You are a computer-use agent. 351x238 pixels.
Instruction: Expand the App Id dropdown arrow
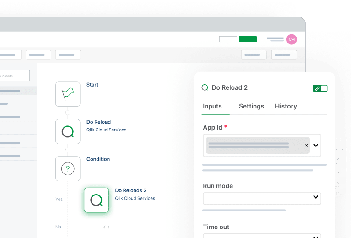tap(316, 145)
